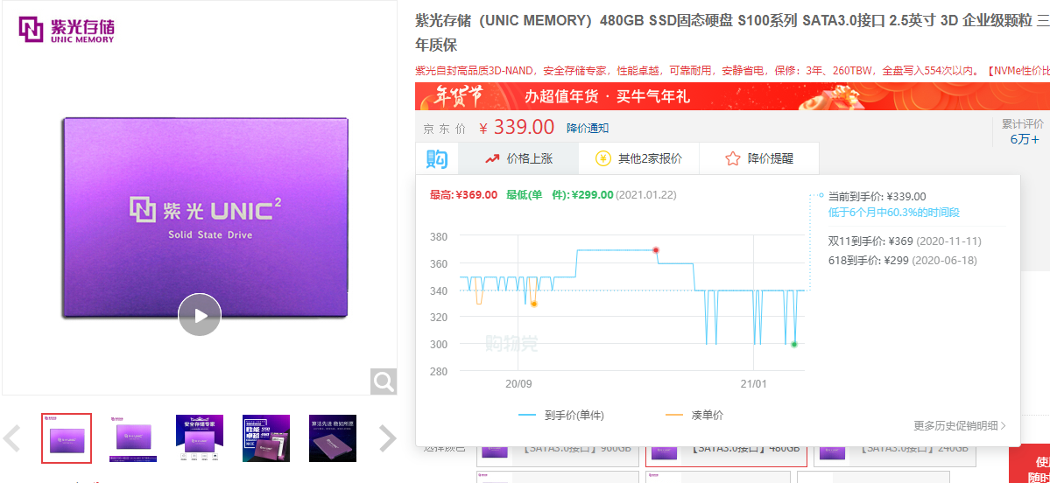The image size is (1050, 483).
Task: Go to previous thumbnails with left arrow
Action: pos(11,438)
